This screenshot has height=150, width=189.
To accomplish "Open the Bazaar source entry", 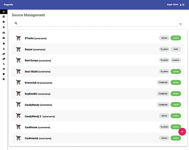I will (98, 49).
